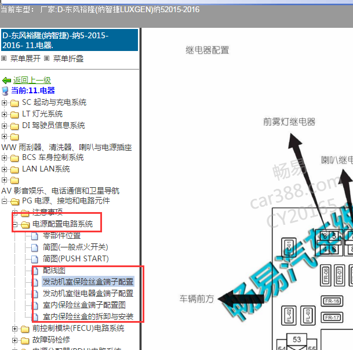
Task: Open 配线图 page
Action: click(54, 270)
